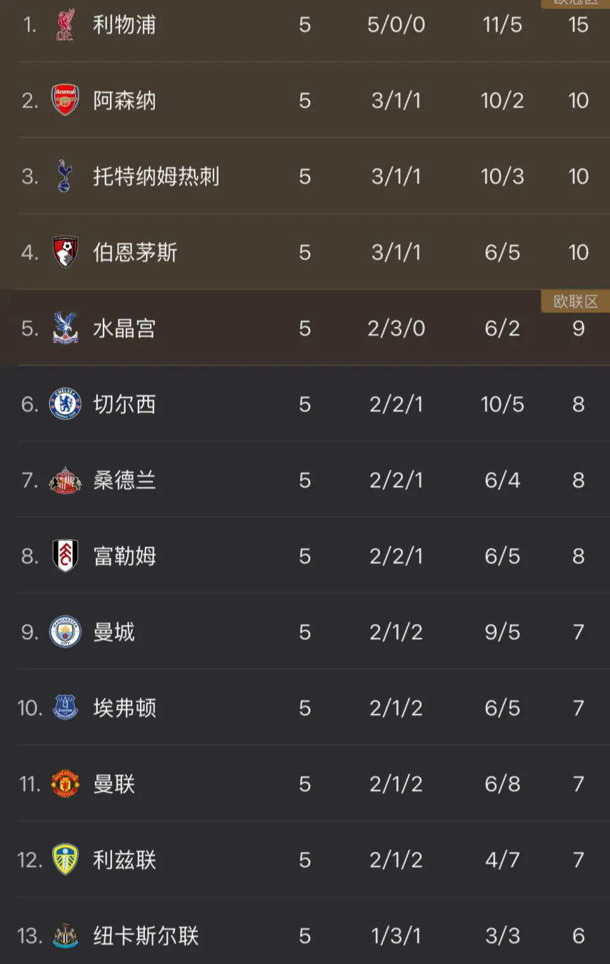Select 切尔西 goals figure 10/5

[x=502, y=404]
